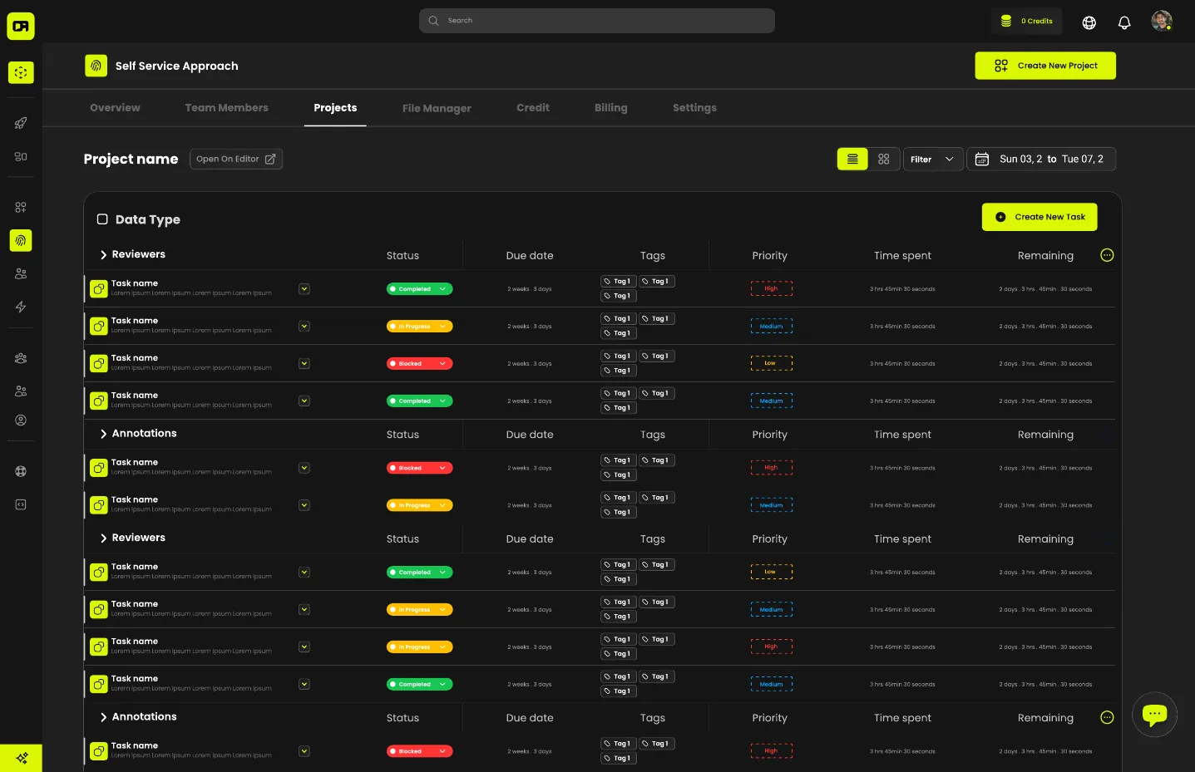Open the Overview tab
The width and height of the screenshot is (1195, 772).
115,108
